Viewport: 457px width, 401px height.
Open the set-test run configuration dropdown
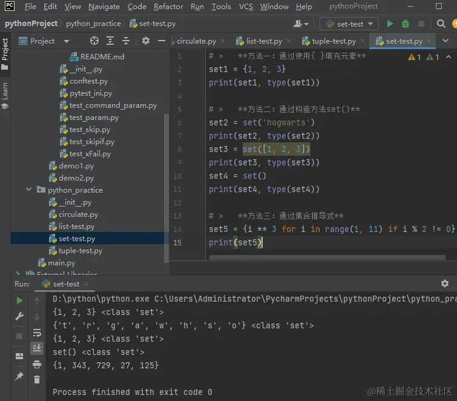click(349, 24)
